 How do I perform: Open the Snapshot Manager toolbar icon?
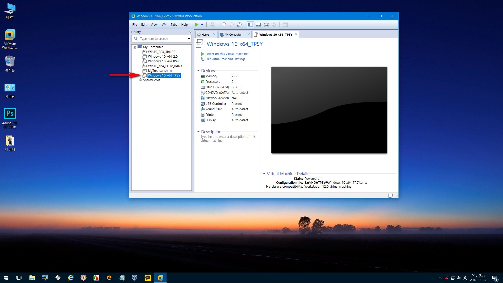click(x=239, y=25)
